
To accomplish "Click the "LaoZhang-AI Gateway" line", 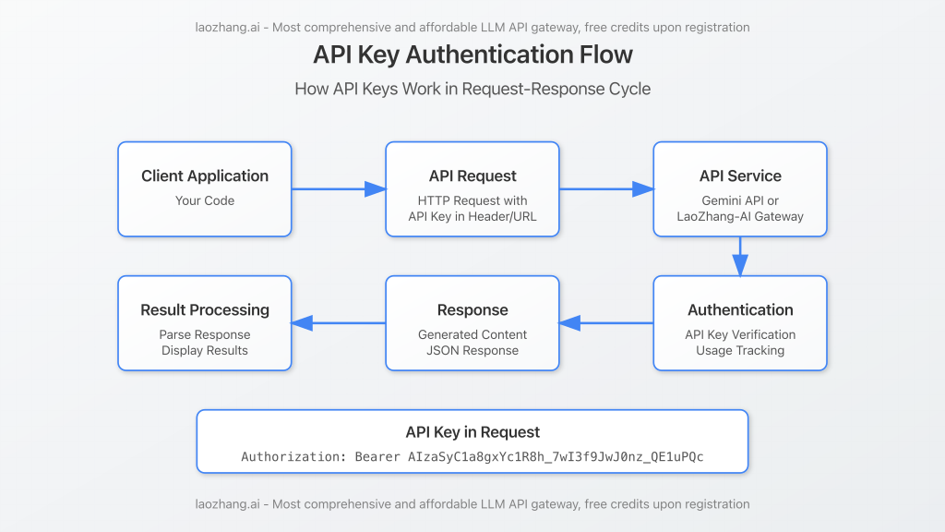I will pos(740,216).
